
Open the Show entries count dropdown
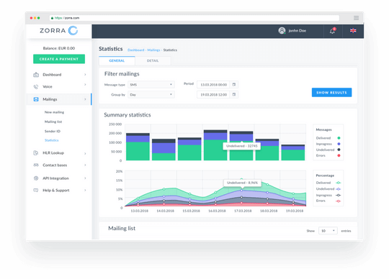point(328,231)
